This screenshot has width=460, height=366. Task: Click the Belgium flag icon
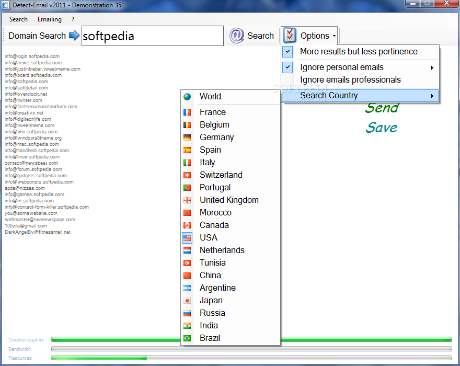tap(187, 125)
